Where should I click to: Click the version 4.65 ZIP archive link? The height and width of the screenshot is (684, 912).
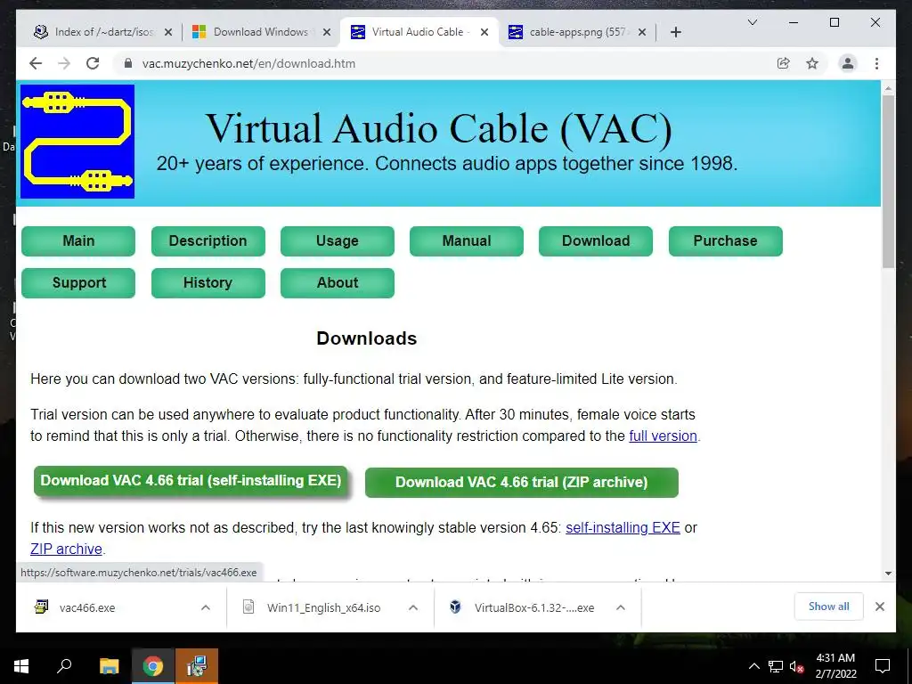click(66, 549)
